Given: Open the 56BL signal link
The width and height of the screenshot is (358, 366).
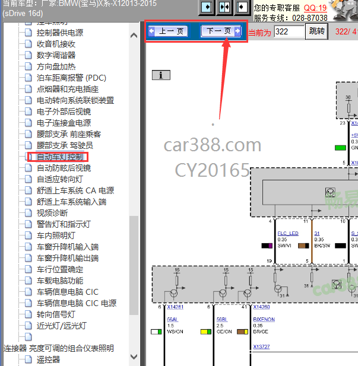Looking at the screenshot, I should 222,320.
